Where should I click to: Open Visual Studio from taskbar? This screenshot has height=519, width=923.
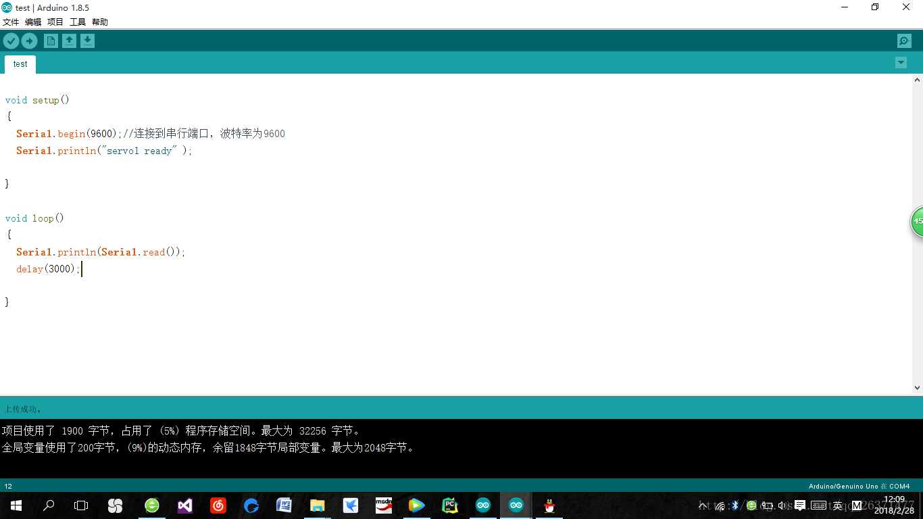[185, 505]
